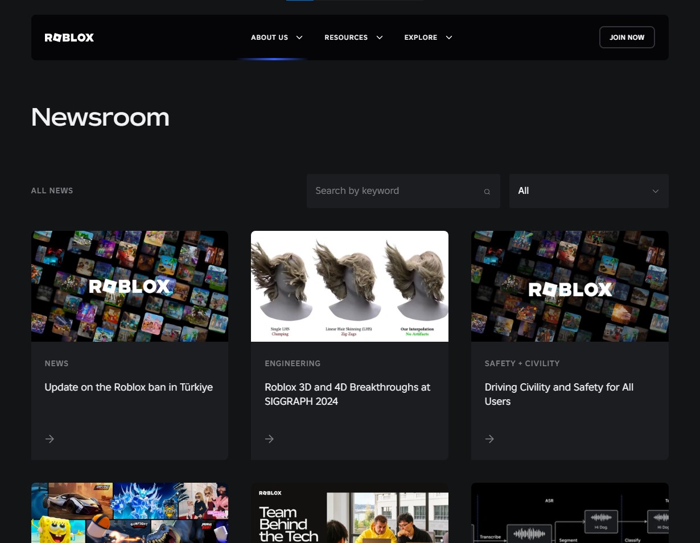Open 'Roblox 3D and 4D Breakthroughs at SIGGRAPH 2024'

point(347,394)
